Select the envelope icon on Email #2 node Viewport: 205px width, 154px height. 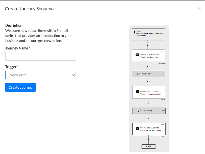(x=137, y=91)
